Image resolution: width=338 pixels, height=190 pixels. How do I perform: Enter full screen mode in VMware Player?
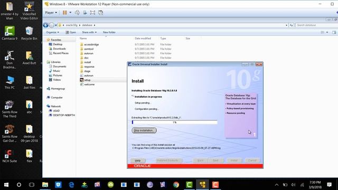pos(92,13)
